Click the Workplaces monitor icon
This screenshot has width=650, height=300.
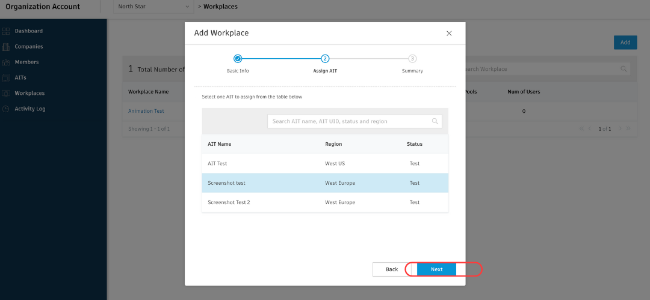6,94
